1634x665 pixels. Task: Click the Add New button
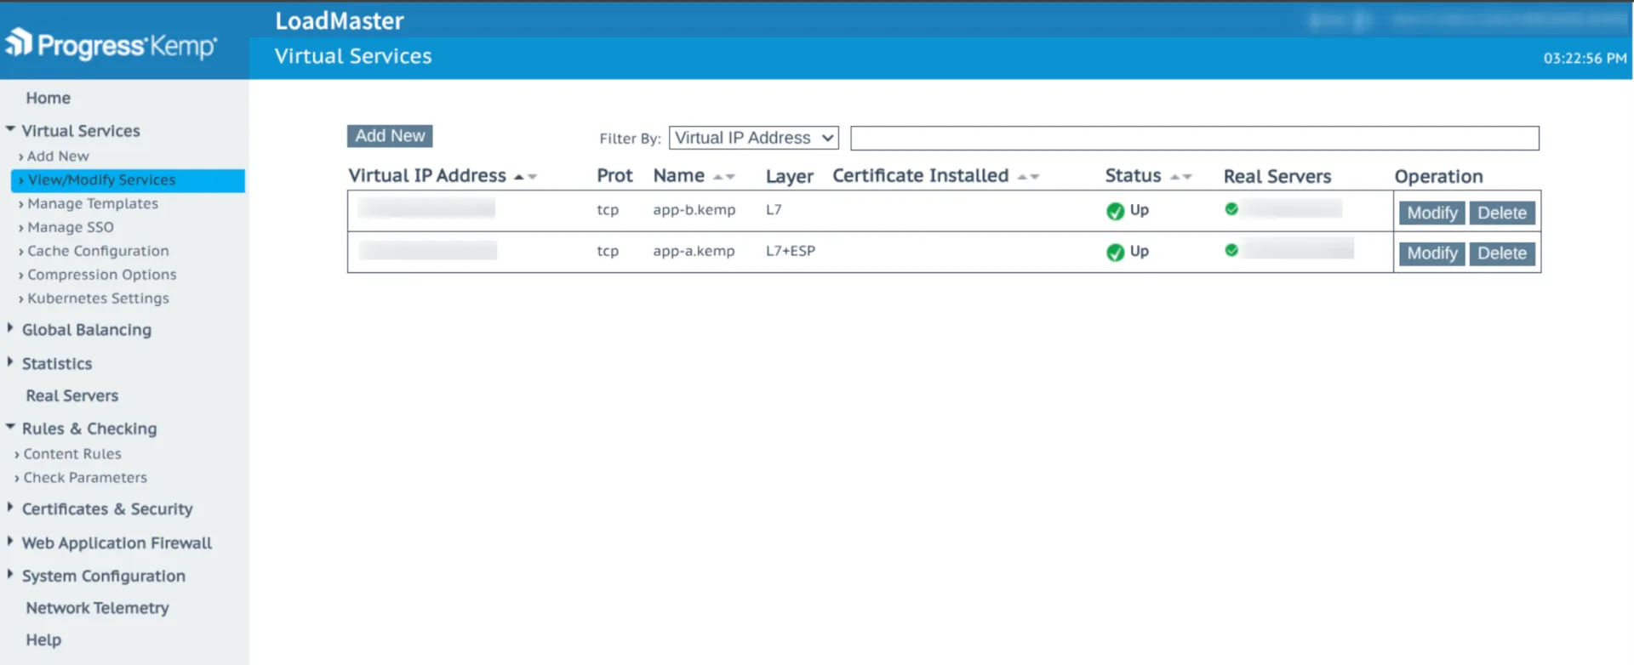coord(390,136)
